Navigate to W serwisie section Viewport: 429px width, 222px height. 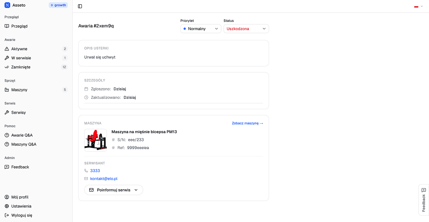point(21,58)
